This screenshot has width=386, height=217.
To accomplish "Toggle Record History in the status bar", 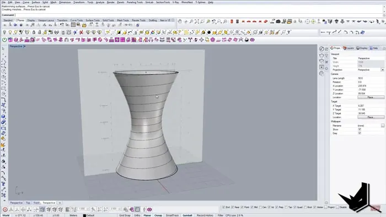I will coord(205,215).
